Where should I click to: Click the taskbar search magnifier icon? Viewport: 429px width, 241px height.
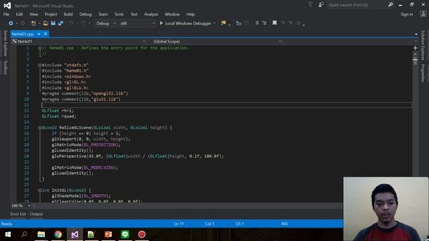click(24, 234)
